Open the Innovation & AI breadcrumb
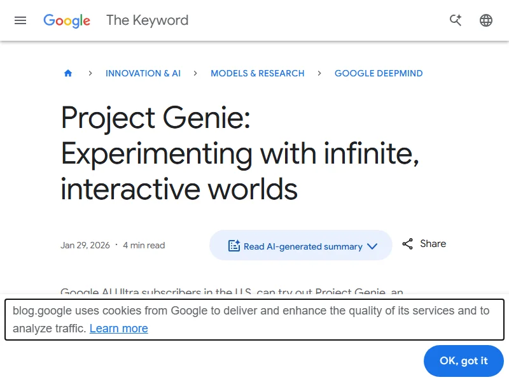The width and height of the screenshot is (509, 382). (143, 73)
